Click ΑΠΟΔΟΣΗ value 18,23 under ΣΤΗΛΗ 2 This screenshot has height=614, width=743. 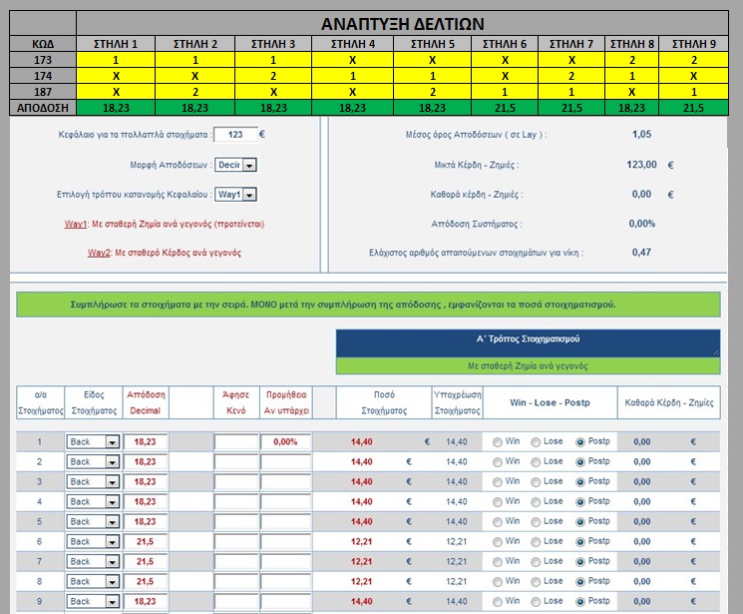(194, 108)
